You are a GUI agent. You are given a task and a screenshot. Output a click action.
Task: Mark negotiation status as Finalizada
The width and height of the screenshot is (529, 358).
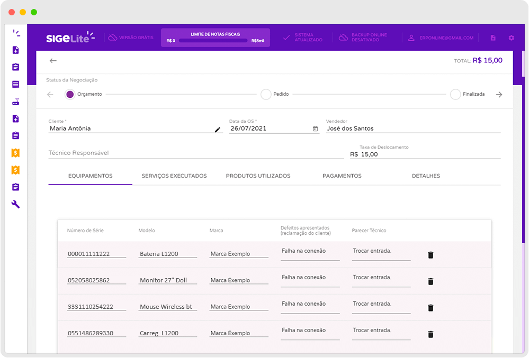pyautogui.click(x=455, y=95)
